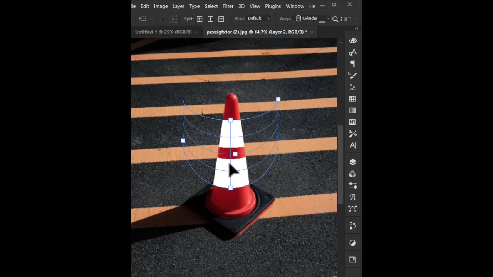Click the Transform tool preset icon
This screenshot has height=277, width=493.
pos(143,18)
